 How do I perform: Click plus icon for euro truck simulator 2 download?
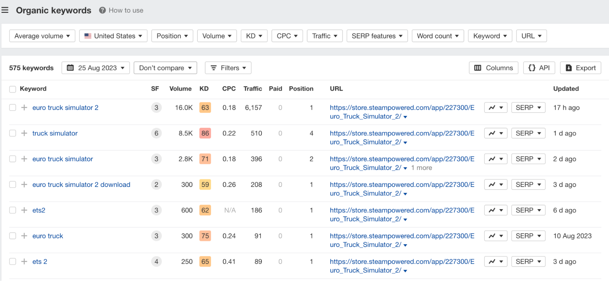(24, 184)
